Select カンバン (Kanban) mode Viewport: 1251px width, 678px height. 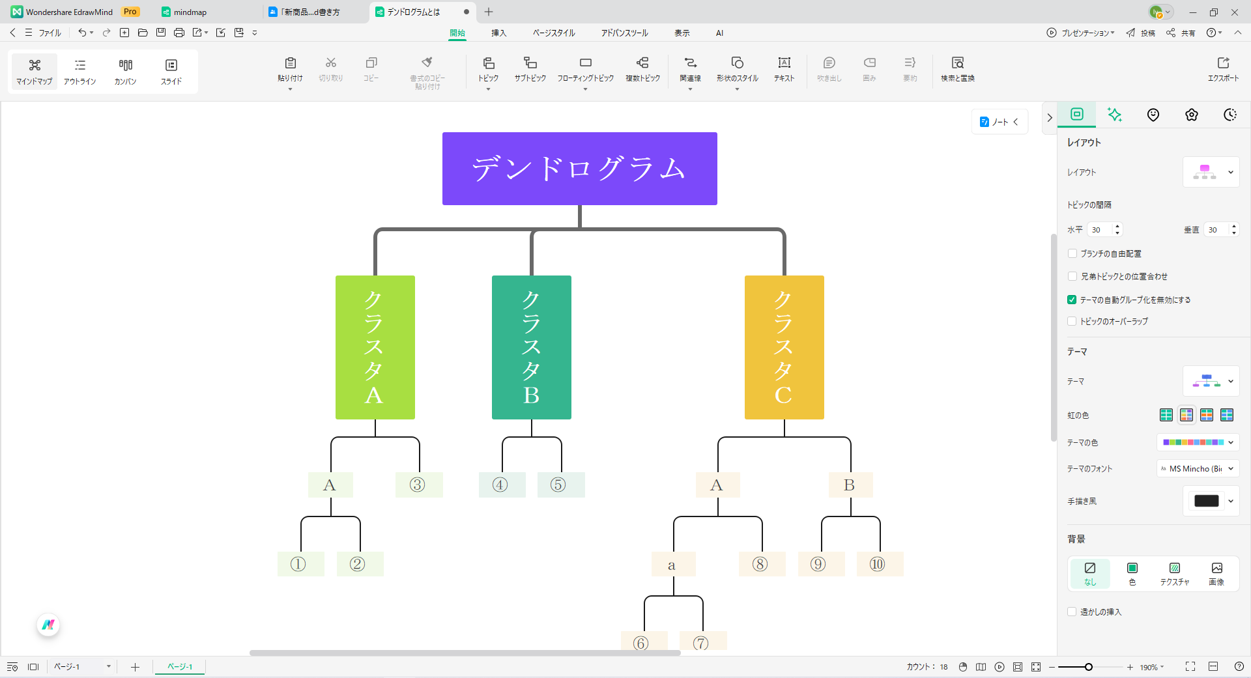125,71
